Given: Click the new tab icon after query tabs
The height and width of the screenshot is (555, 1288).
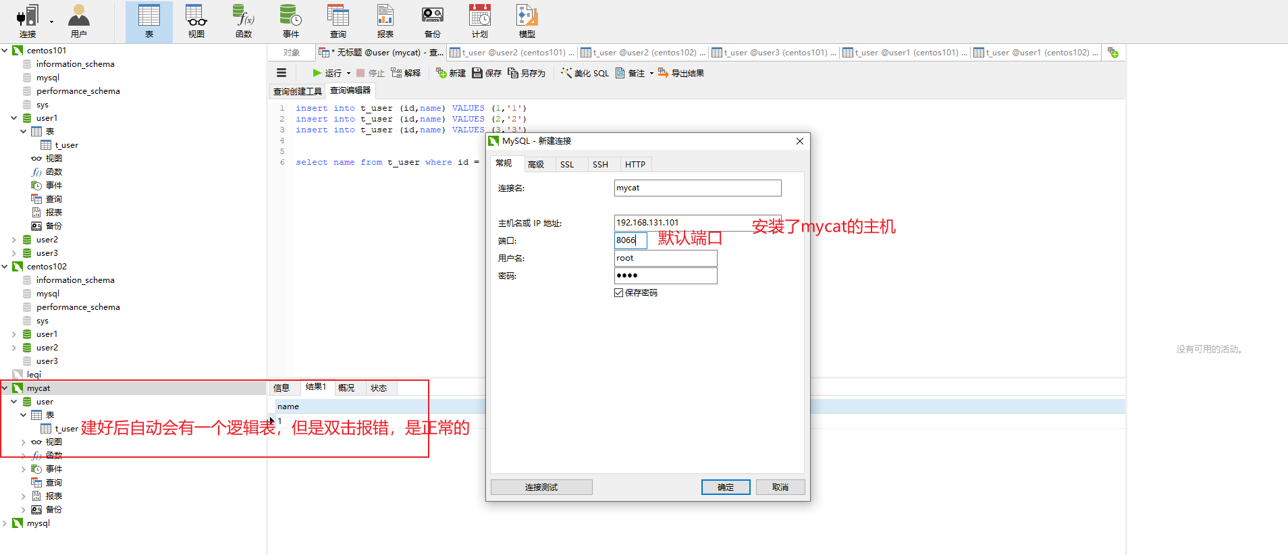Looking at the screenshot, I should click(x=1113, y=53).
